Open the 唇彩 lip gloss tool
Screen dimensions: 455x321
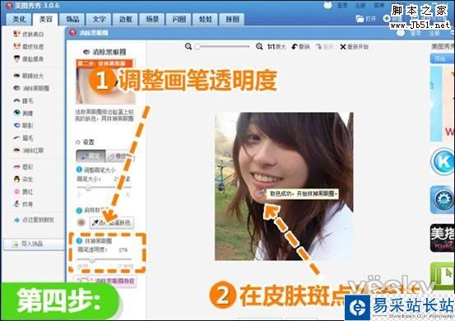pyautogui.click(x=24, y=167)
